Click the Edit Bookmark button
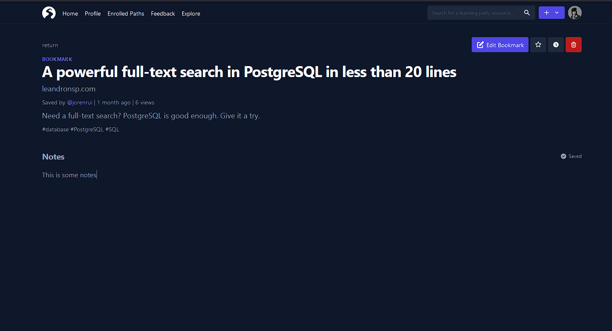The image size is (612, 331). [x=500, y=44]
